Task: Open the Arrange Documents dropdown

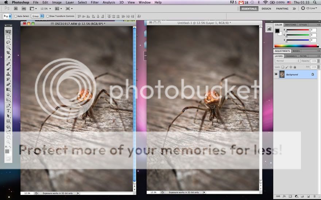Action: point(58,9)
